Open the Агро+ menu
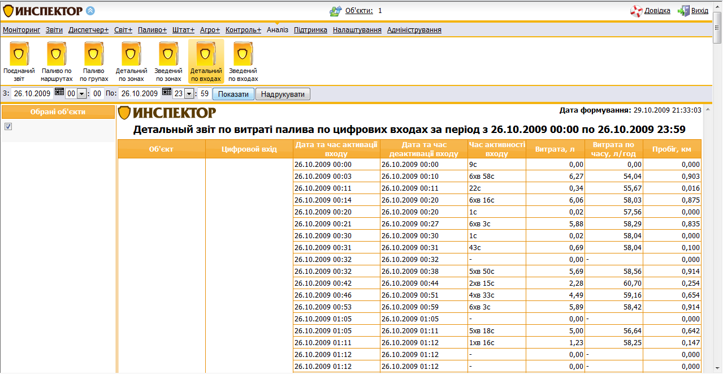723x374 pixels. pyautogui.click(x=210, y=30)
